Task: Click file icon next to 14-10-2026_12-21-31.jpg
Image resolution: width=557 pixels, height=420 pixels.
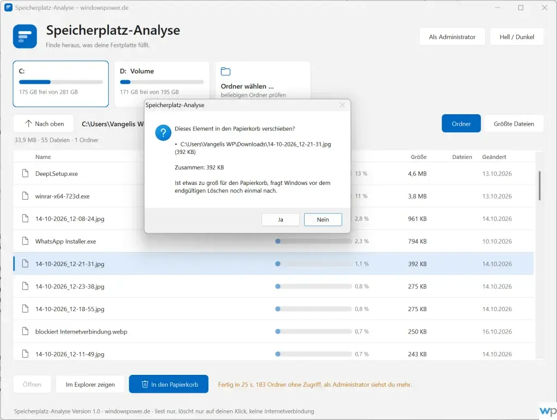Action: tap(25, 264)
